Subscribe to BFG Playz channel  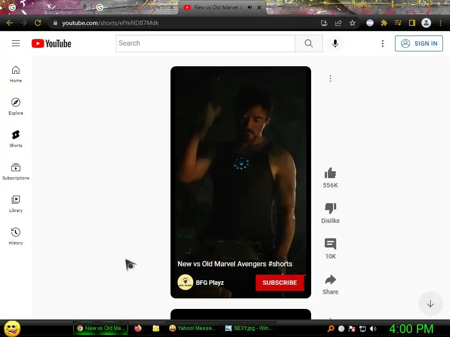coord(280,283)
